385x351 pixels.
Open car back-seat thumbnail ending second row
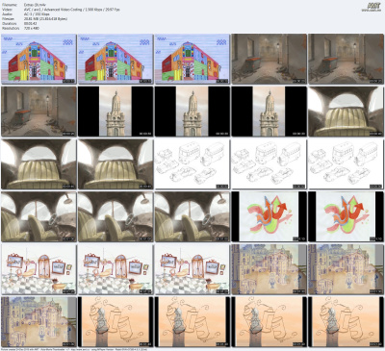pos(346,112)
